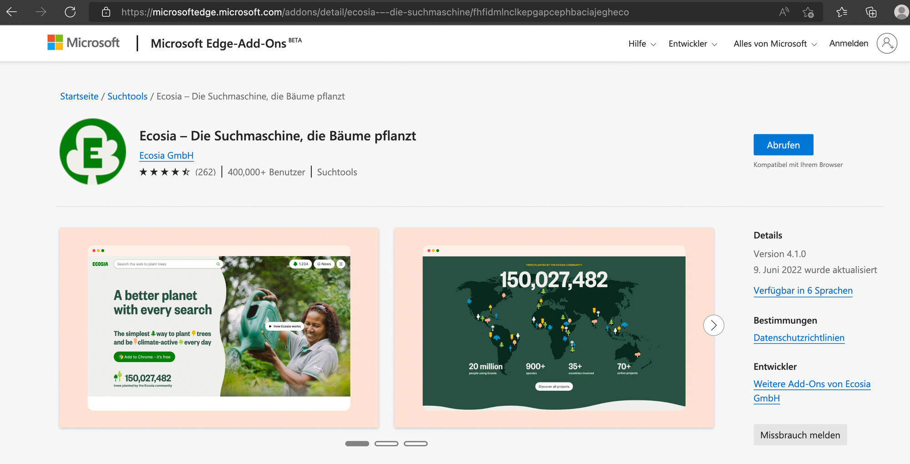Open the second screenshot with world map
This screenshot has width=910, height=464.
point(554,328)
